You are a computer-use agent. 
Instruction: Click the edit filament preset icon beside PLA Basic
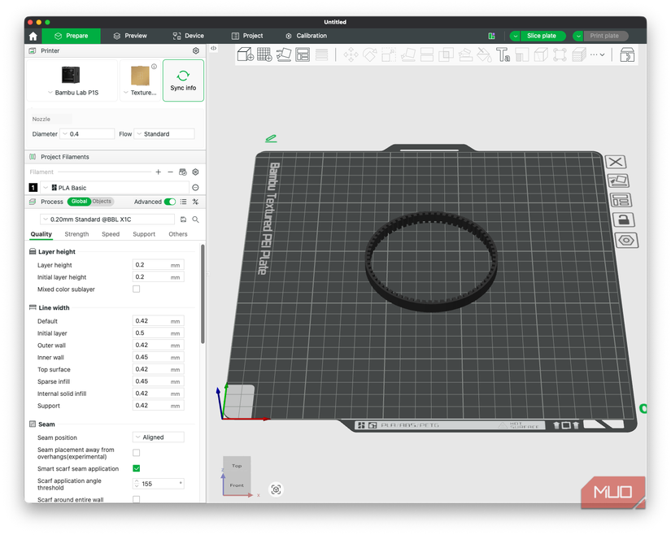[x=195, y=187]
